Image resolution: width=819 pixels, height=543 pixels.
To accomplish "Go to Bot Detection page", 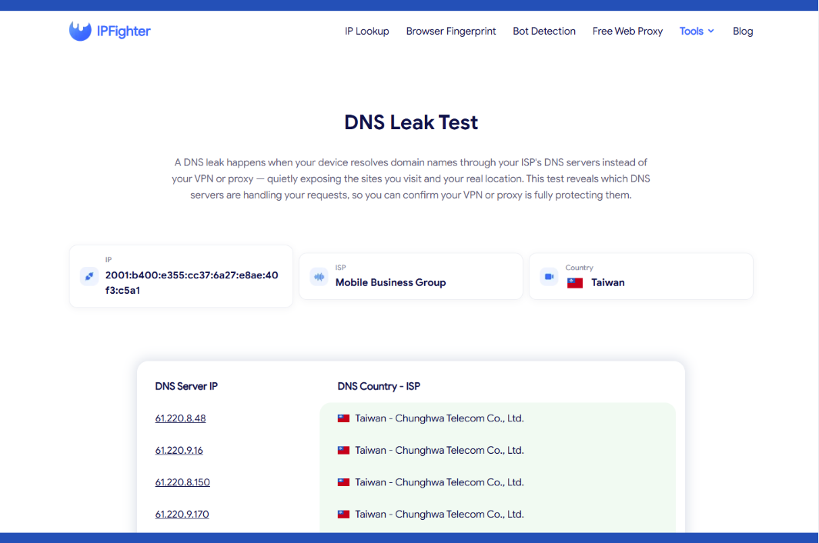I will (543, 32).
